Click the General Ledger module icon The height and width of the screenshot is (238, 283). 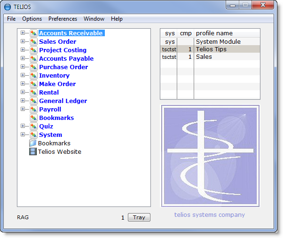coord(33,101)
